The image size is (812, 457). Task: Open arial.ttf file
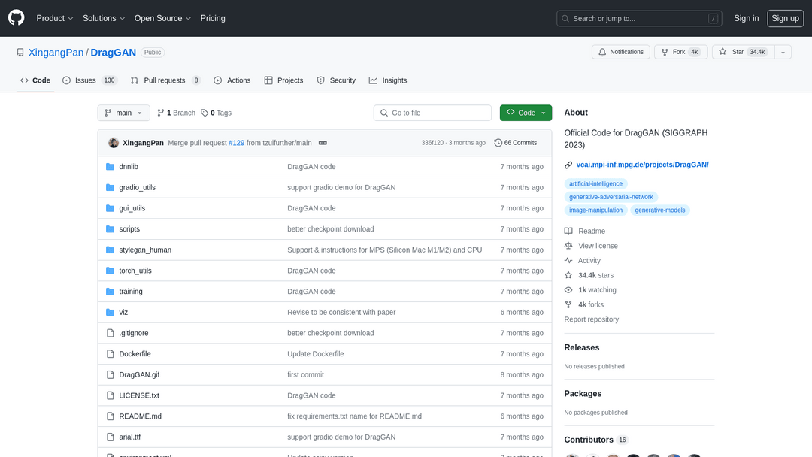(x=129, y=437)
